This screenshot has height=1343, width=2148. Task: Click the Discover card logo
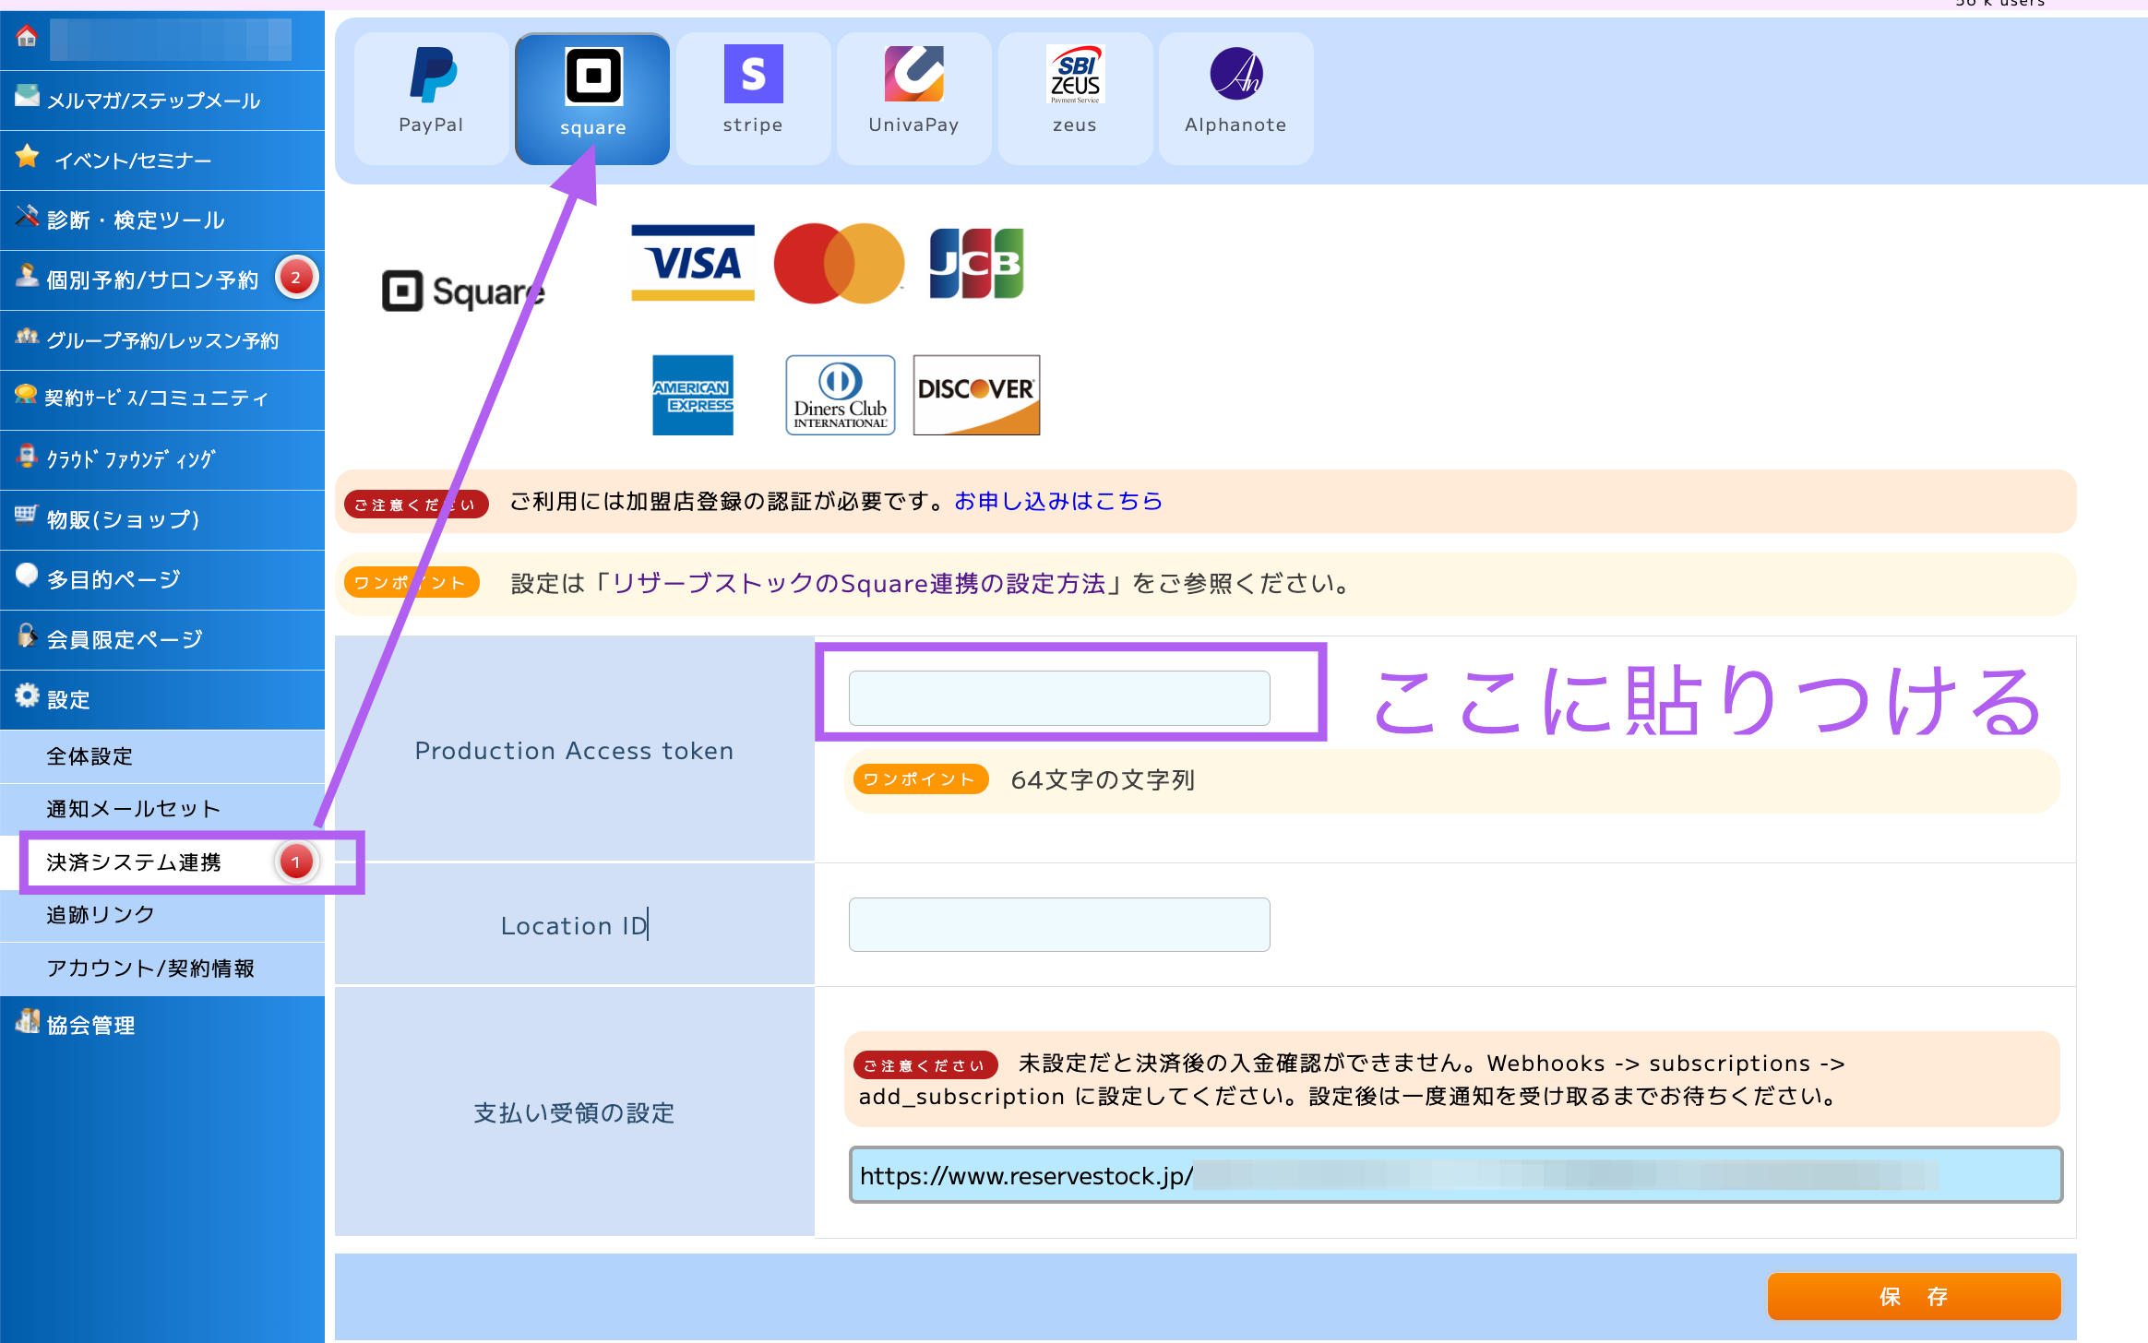click(976, 395)
